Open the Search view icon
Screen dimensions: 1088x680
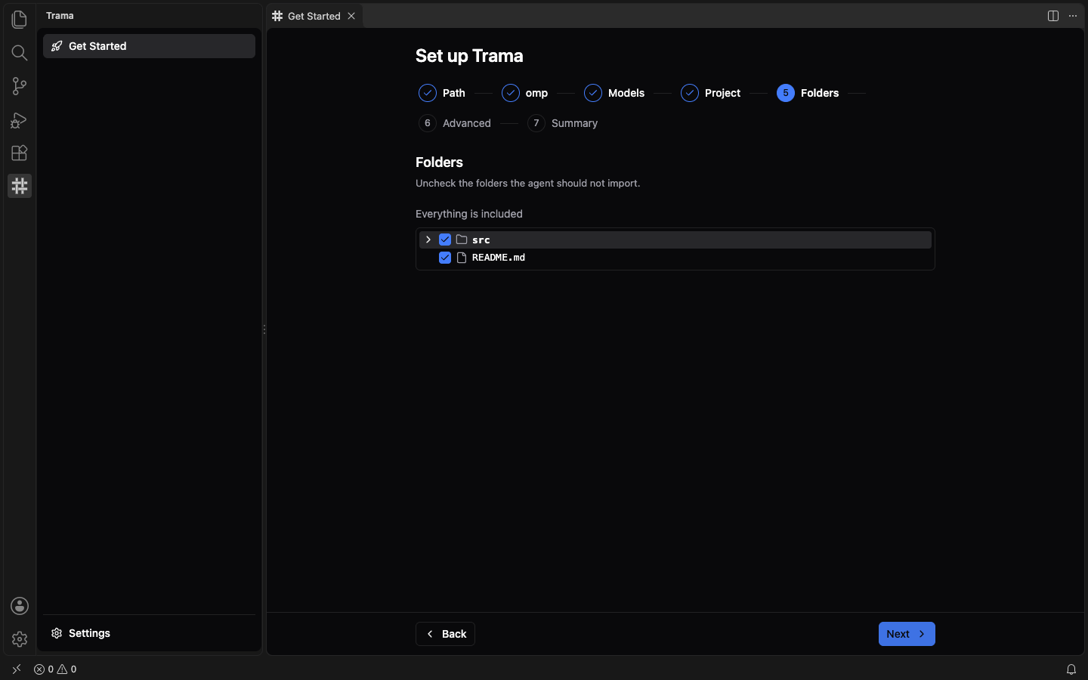coord(20,53)
